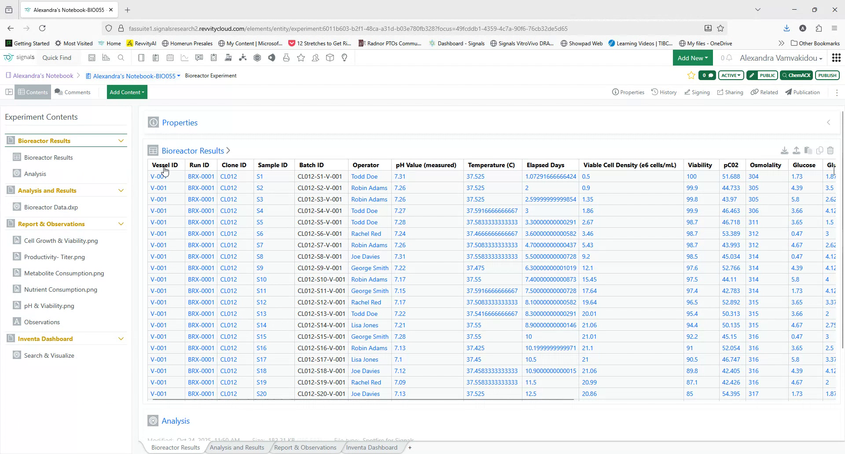
Task: Click the light bulb help icon
Action: (345, 58)
